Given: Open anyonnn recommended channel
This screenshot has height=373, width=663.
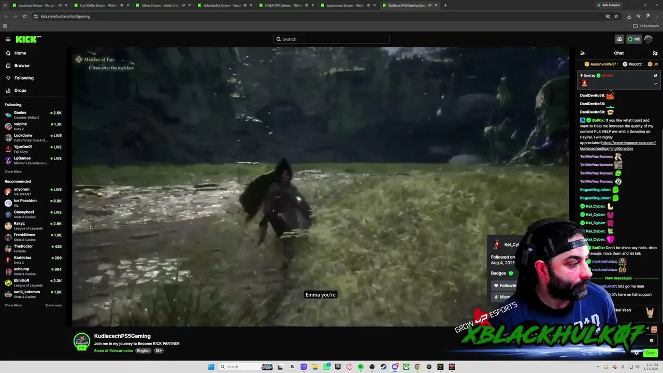Looking at the screenshot, I should [x=33, y=192].
